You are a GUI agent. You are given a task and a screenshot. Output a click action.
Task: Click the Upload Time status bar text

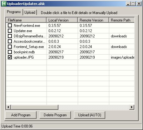coord(17,126)
